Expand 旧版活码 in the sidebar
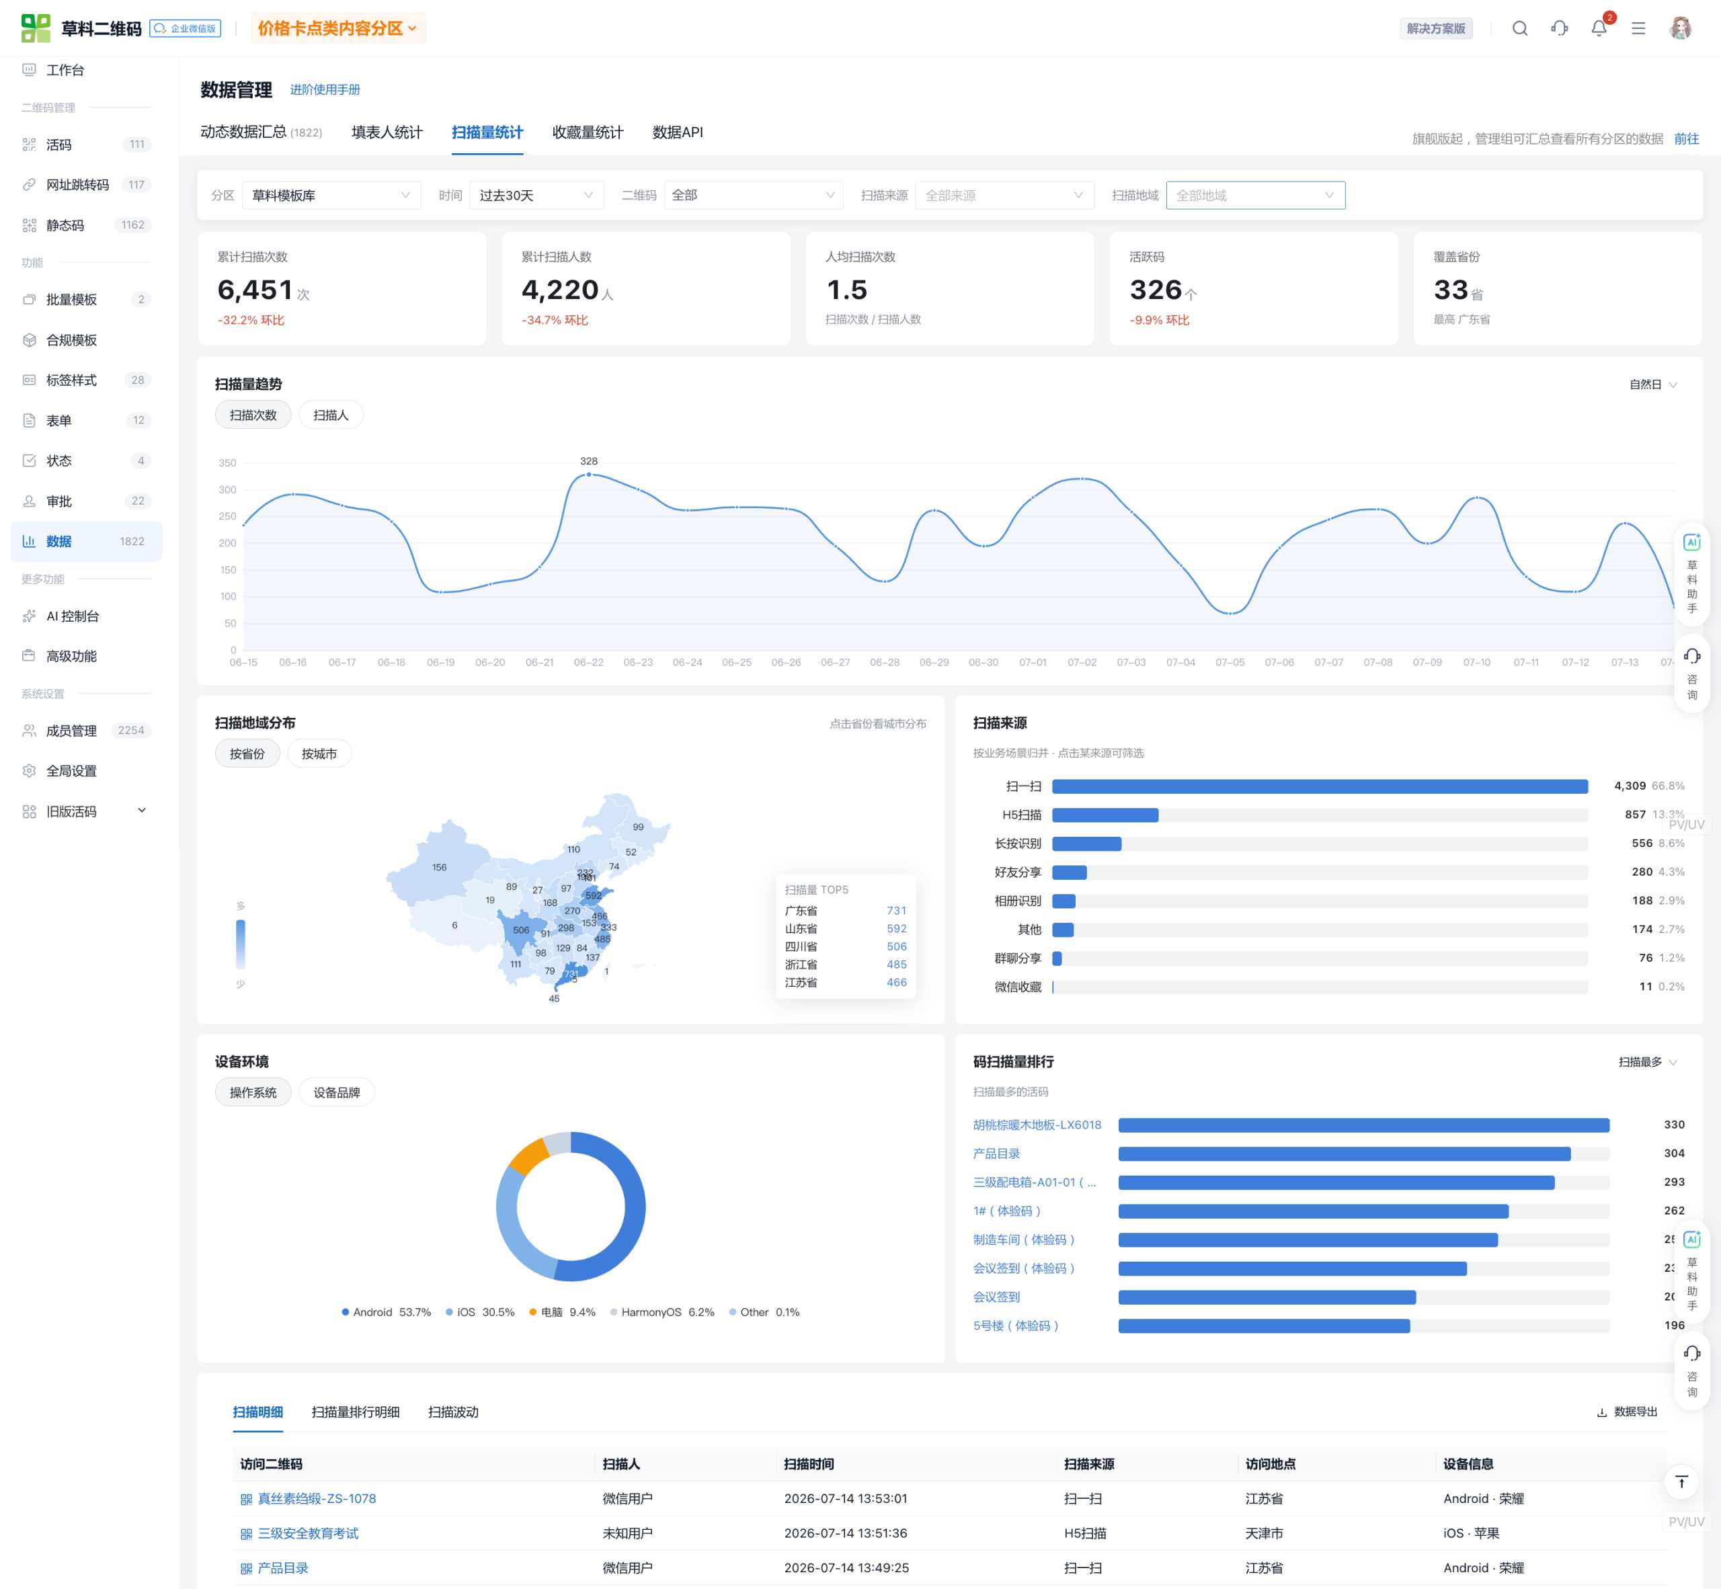 click(86, 811)
